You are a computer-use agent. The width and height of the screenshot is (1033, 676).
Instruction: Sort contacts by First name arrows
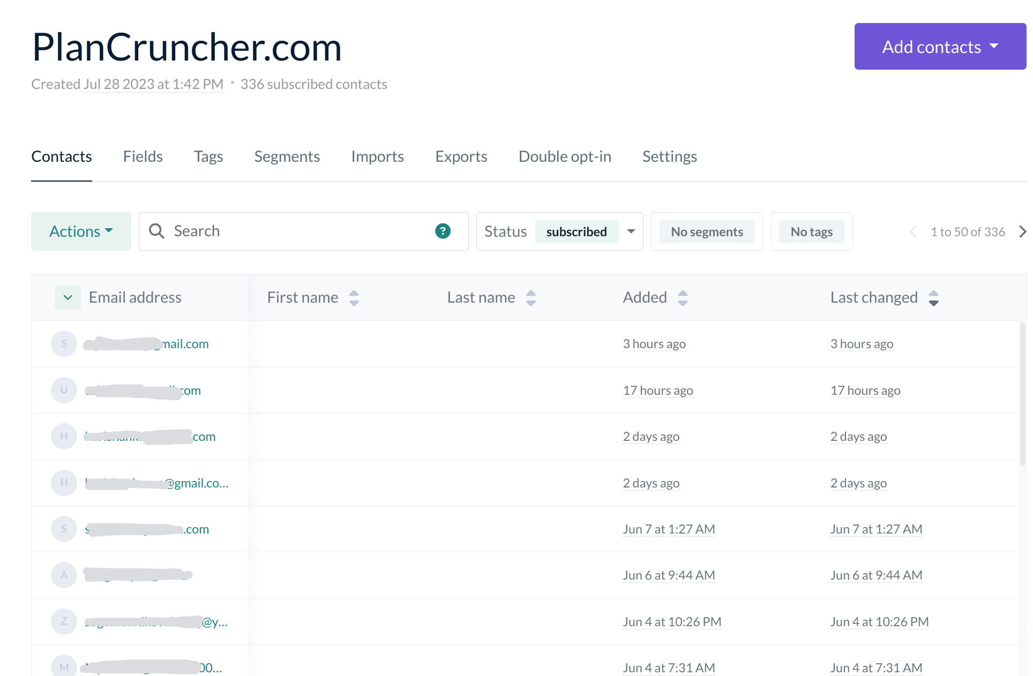354,298
